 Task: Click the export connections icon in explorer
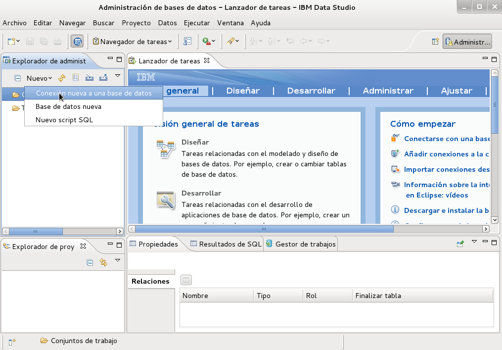[103, 78]
